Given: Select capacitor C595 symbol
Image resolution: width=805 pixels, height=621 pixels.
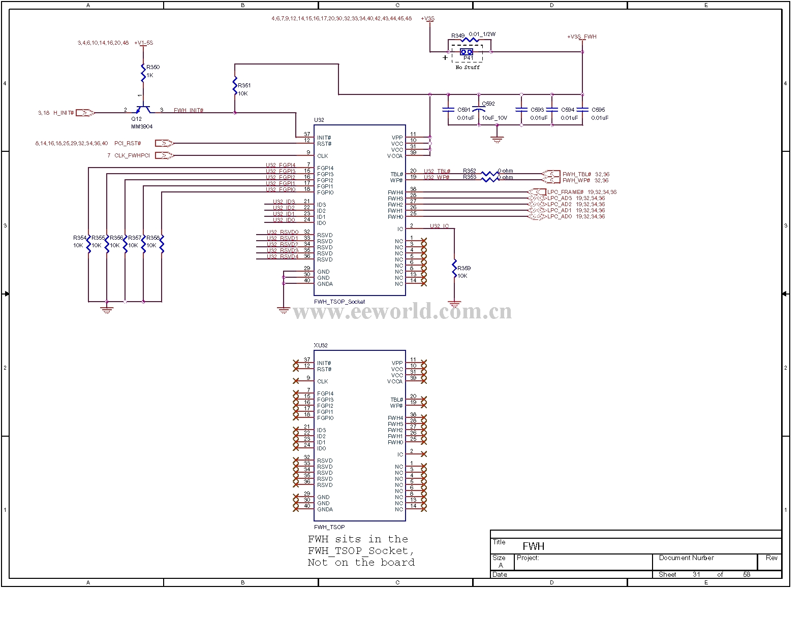Looking at the screenshot, I should [x=582, y=110].
